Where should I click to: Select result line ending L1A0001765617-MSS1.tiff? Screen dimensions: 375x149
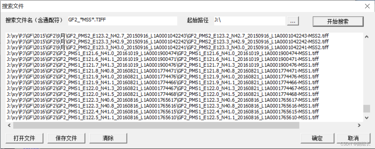point(163,100)
